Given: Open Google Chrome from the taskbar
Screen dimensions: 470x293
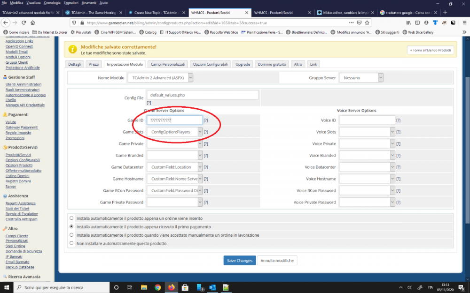Looking at the screenshot, I should [x=157, y=287].
